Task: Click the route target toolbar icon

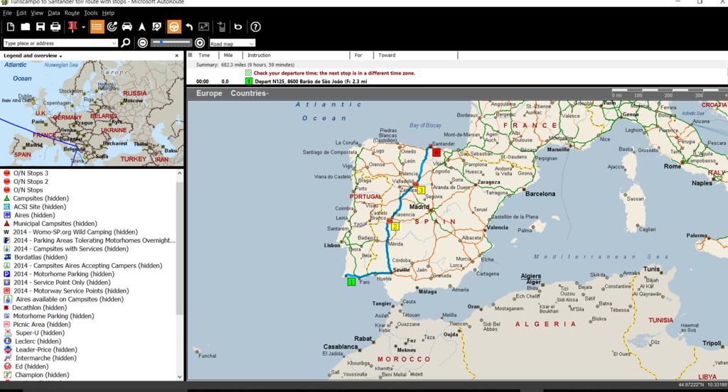Action: (x=112, y=27)
